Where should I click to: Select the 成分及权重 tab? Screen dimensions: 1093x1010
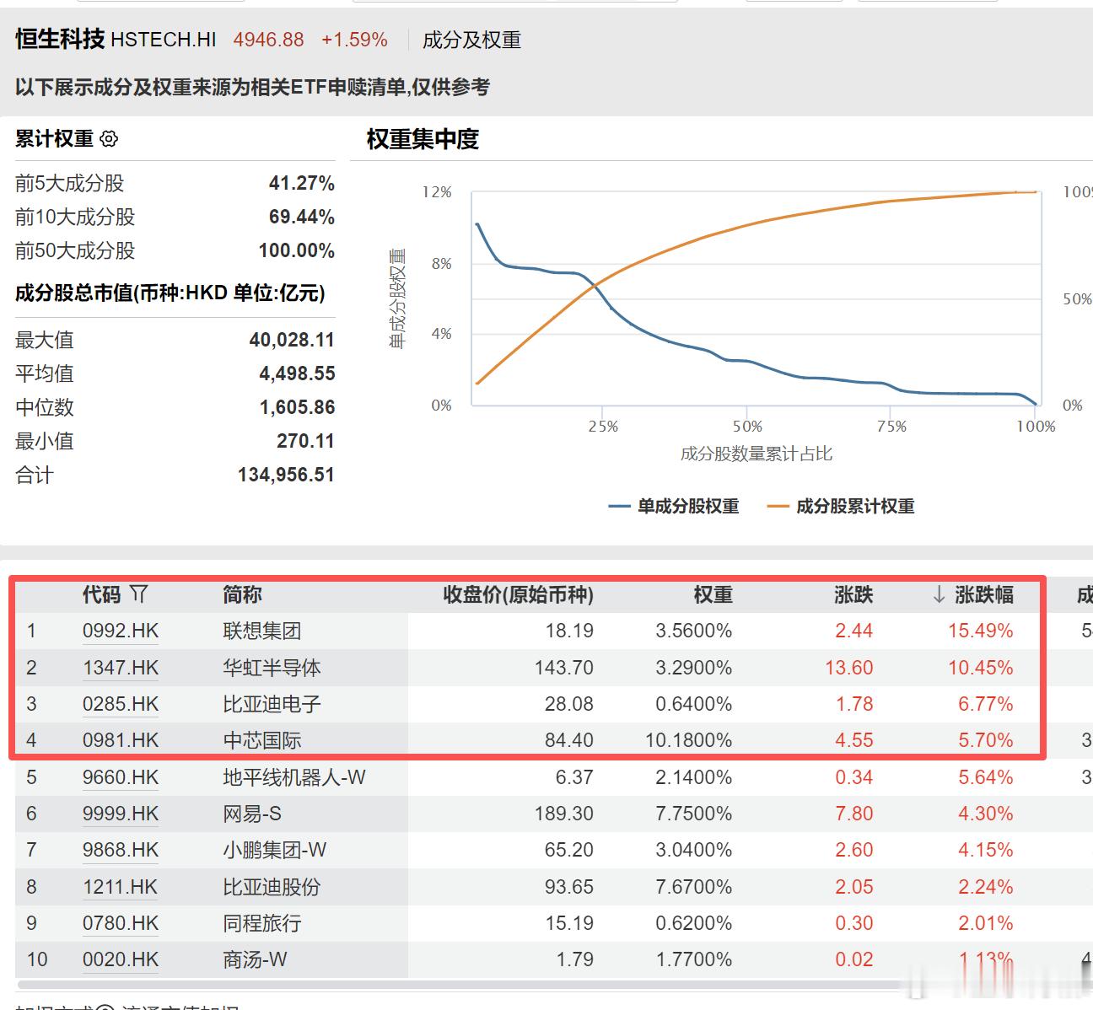pyautogui.click(x=471, y=40)
